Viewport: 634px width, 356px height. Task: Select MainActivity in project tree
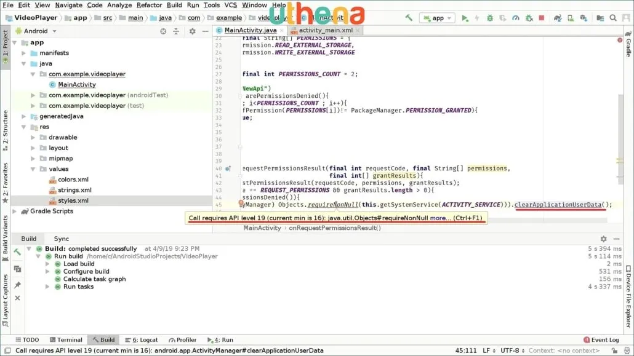tap(77, 84)
